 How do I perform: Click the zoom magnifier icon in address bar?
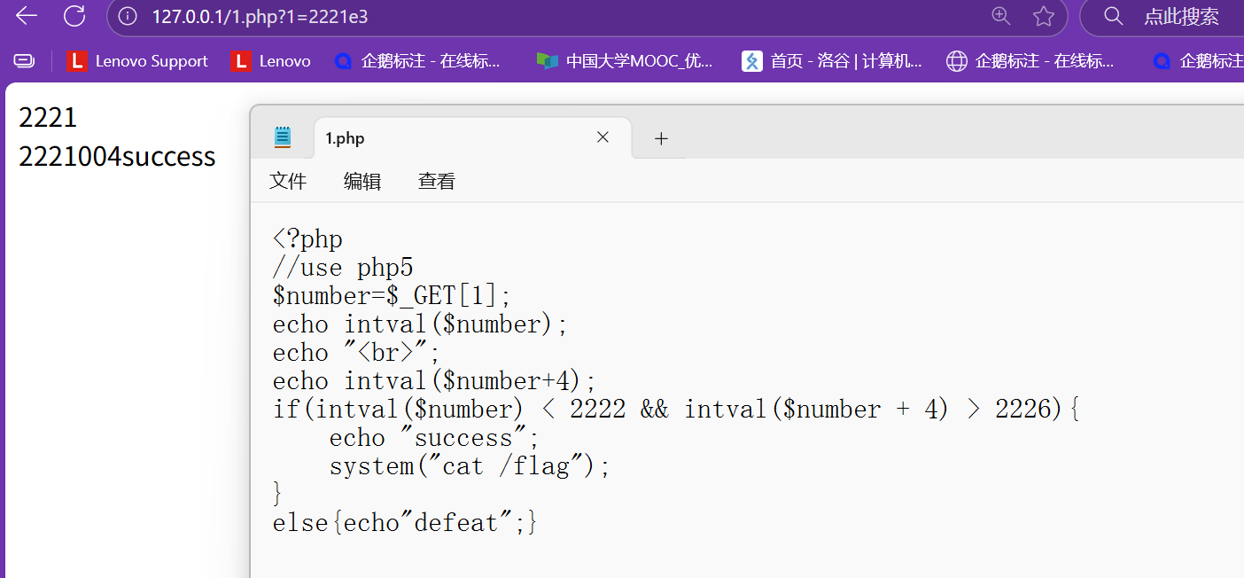click(x=1000, y=15)
